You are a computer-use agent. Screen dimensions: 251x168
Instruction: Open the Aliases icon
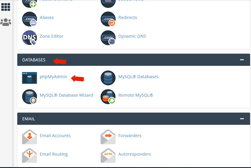(x=30, y=19)
